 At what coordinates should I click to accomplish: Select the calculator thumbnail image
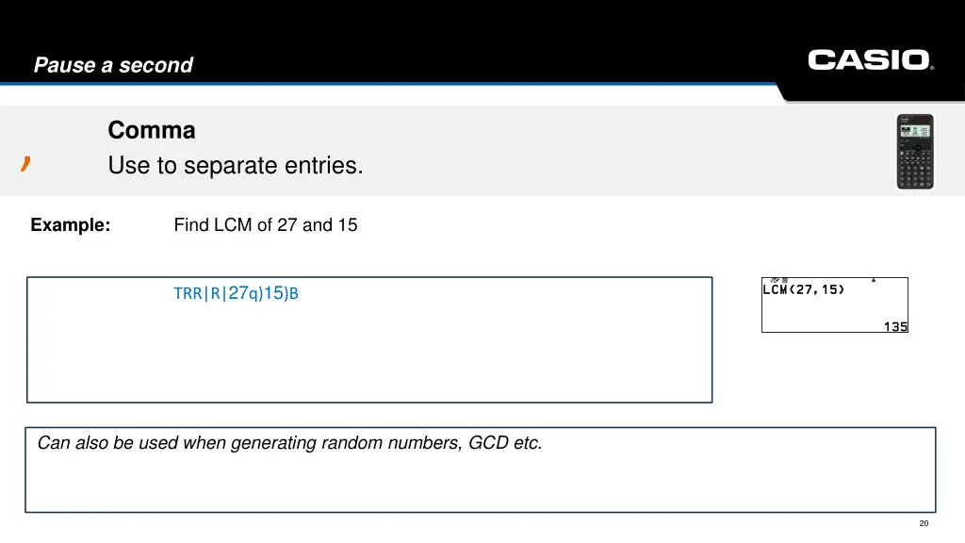click(x=914, y=152)
